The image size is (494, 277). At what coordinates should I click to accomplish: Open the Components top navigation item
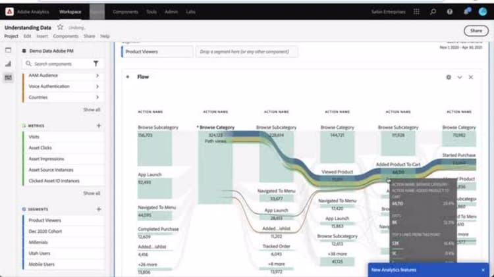125,12
